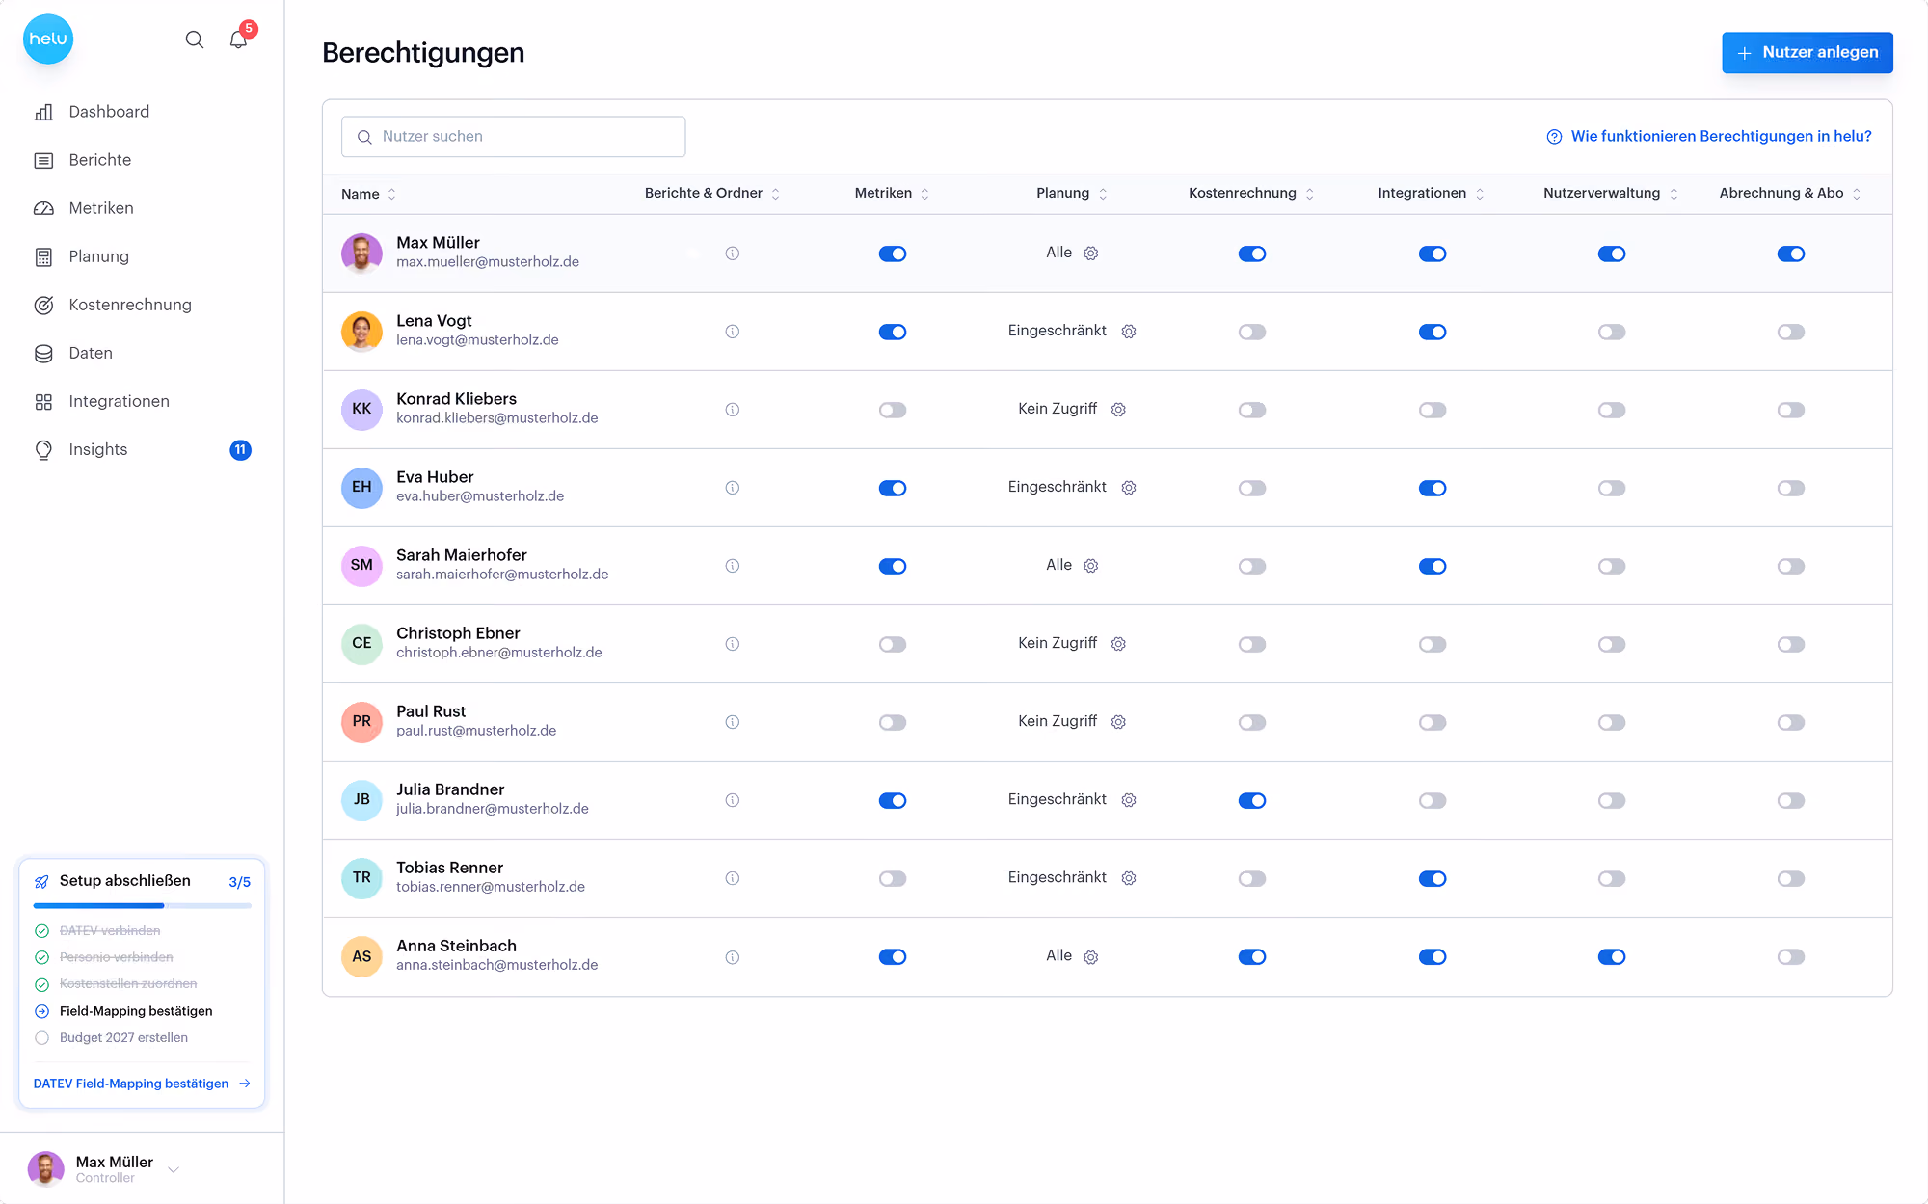Toggle Integrationen for Tobias Renner
1928x1204 pixels.
pos(1433,878)
